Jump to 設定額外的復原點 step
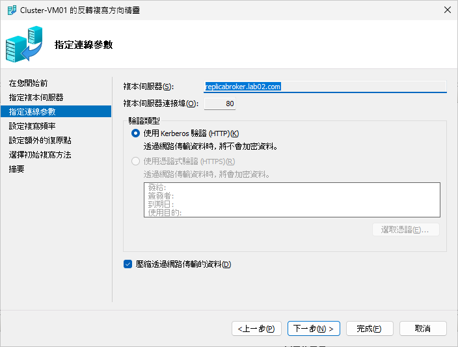This screenshot has width=458, height=347. pyautogui.click(x=40, y=141)
